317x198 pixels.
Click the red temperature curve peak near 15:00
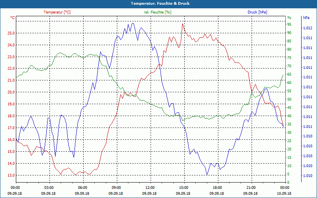pyautogui.click(x=183, y=24)
